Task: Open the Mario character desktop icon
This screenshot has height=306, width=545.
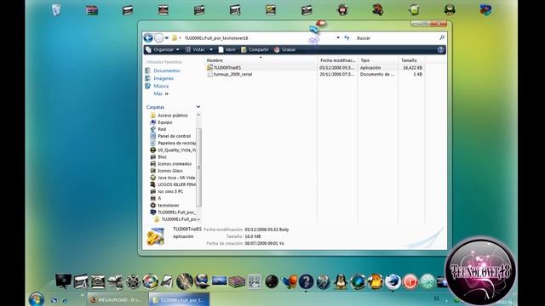Action: [x=378, y=9]
